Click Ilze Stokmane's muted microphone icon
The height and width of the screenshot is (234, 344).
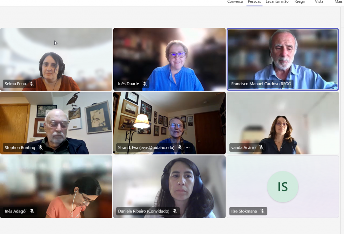(x=263, y=211)
